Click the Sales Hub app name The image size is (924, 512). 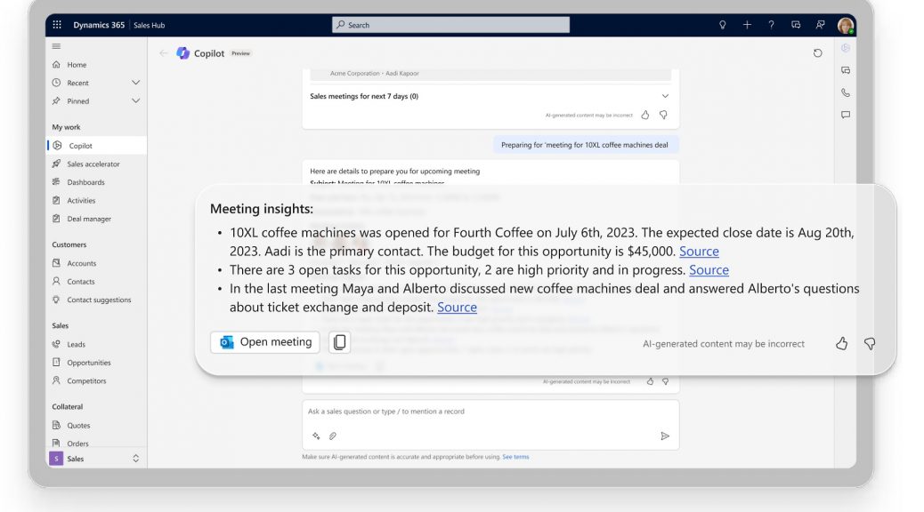[149, 25]
